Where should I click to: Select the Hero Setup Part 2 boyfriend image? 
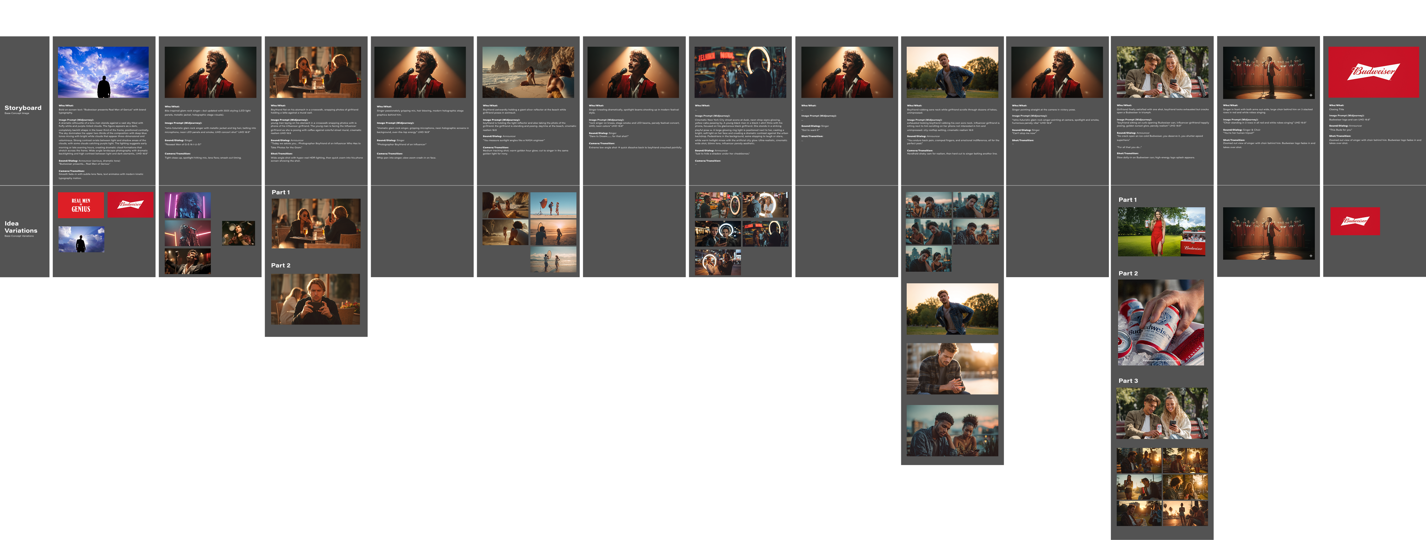pos(315,299)
